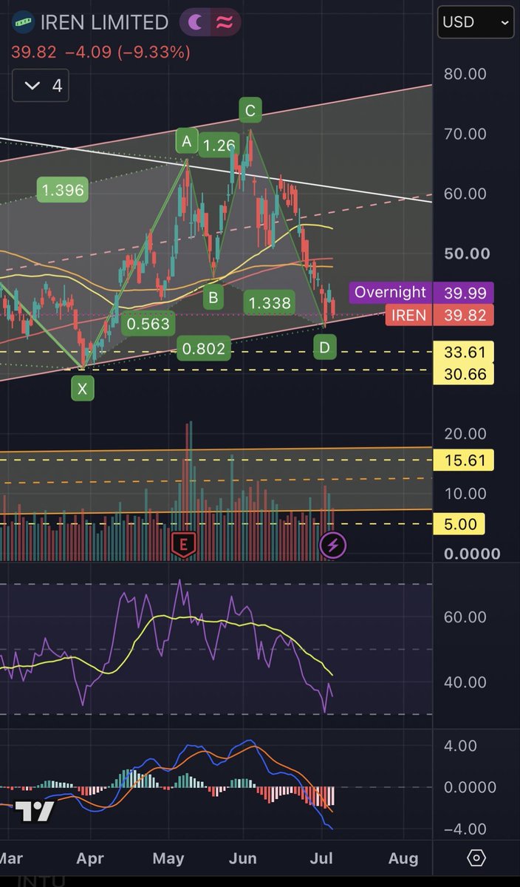This screenshot has width=520, height=887.
Task: Click the 4.00 MACD axis value
Action: pyautogui.click(x=462, y=745)
